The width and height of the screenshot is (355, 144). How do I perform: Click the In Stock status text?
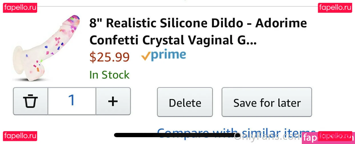pos(109,75)
